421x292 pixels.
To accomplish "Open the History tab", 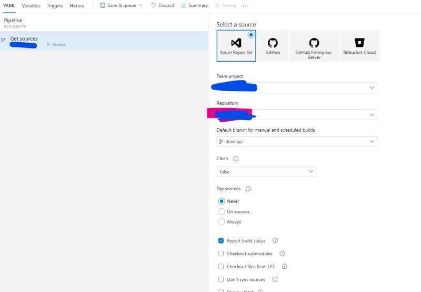I will [x=77, y=6].
